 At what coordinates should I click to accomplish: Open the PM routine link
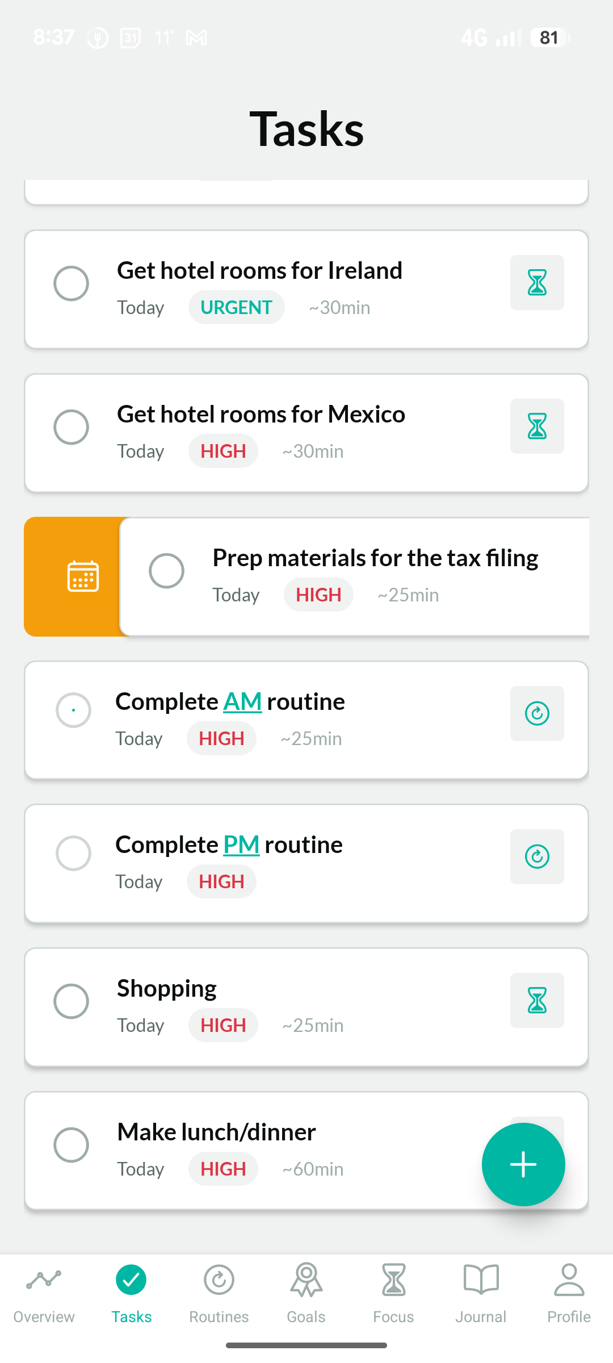click(241, 845)
